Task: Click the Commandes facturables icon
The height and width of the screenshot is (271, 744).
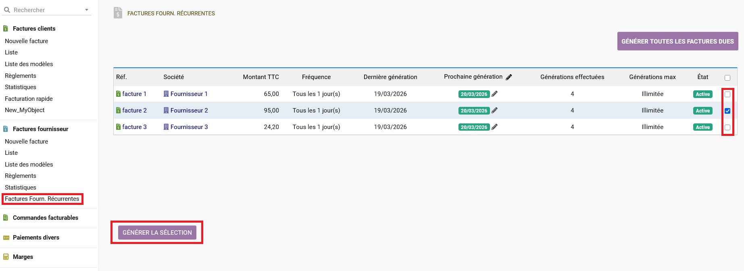Action: coord(6,218)
